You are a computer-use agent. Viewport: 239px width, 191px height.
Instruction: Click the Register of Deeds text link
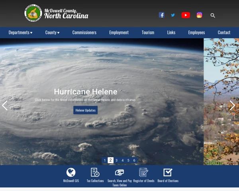pyautogui.click(x=144, y=181)
